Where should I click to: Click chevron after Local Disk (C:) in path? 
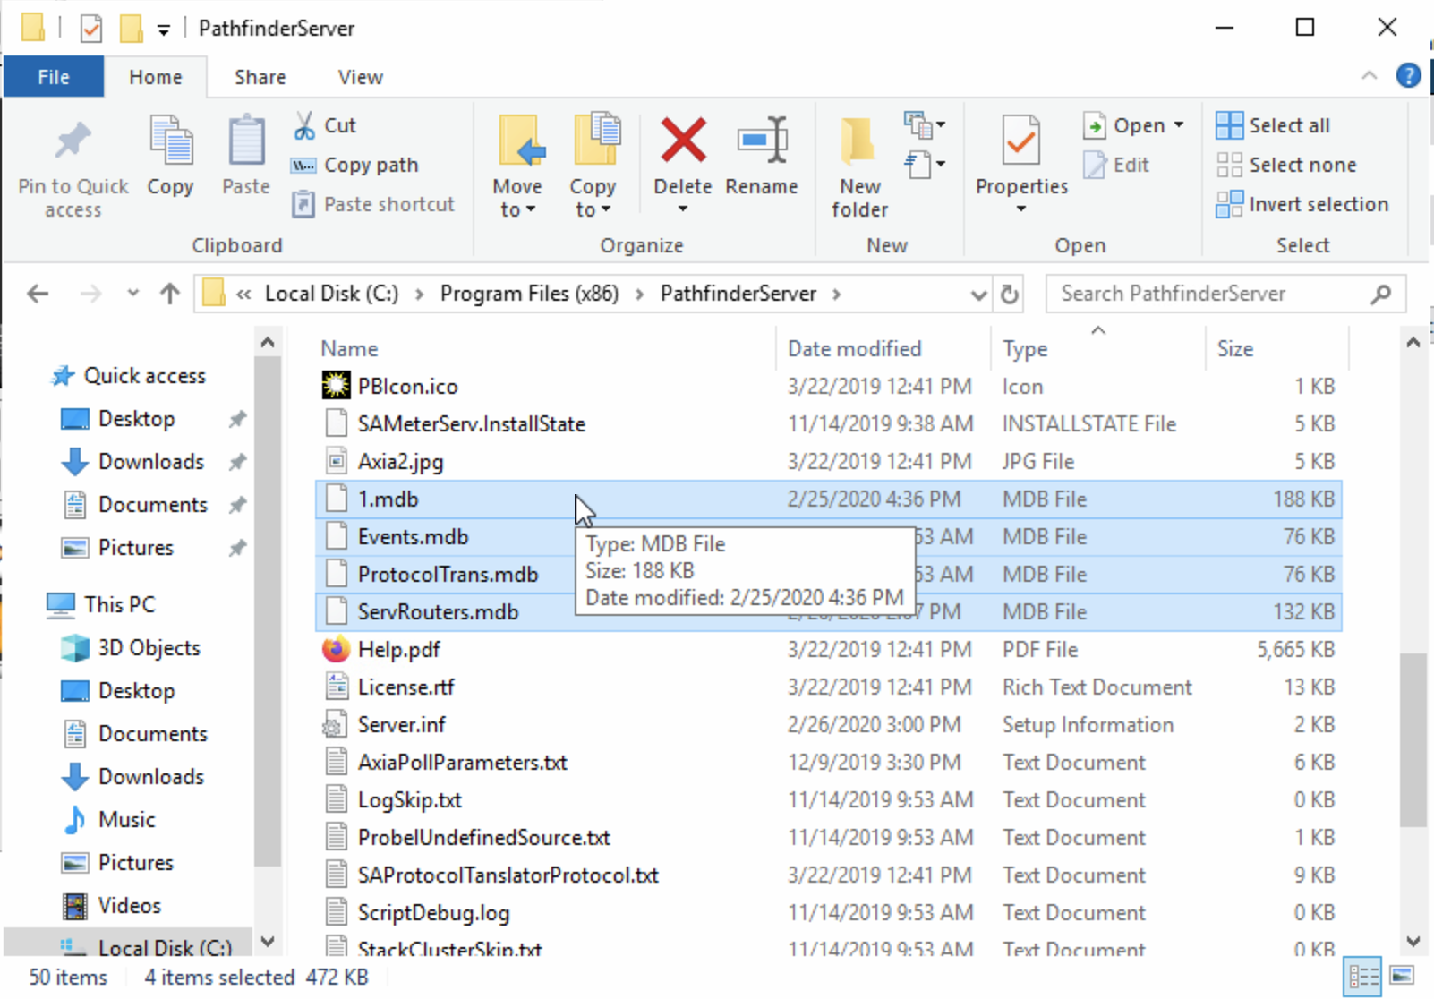[419, 295]
